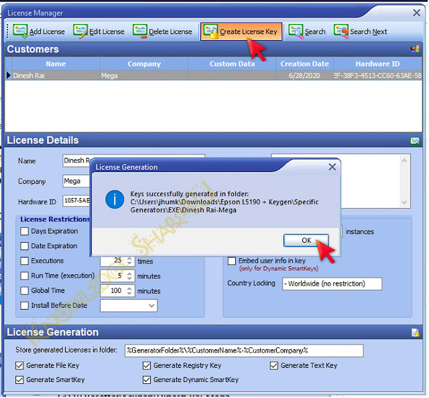This screenshot has width=429, height=398.
Task: Uncheck Generate File Key
Action: click(19, 365)
